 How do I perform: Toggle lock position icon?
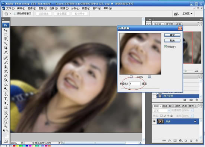tap(168, 116)
